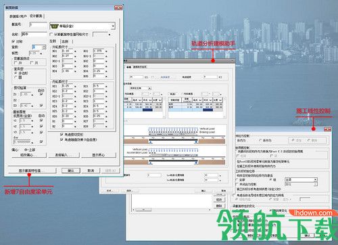338x245 pixels.
Task: Click the horizontal scrollbar in background window
Action: click(x=172, y=210)
